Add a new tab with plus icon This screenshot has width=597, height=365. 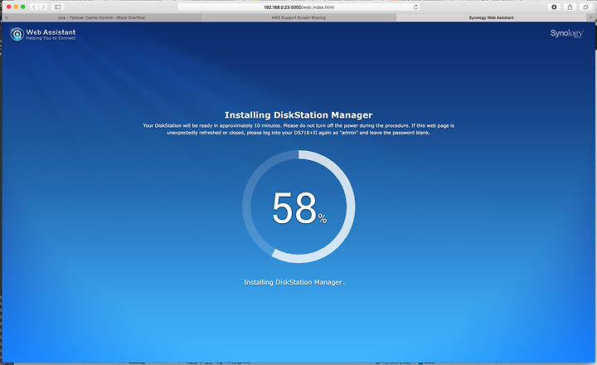point(591,17)
